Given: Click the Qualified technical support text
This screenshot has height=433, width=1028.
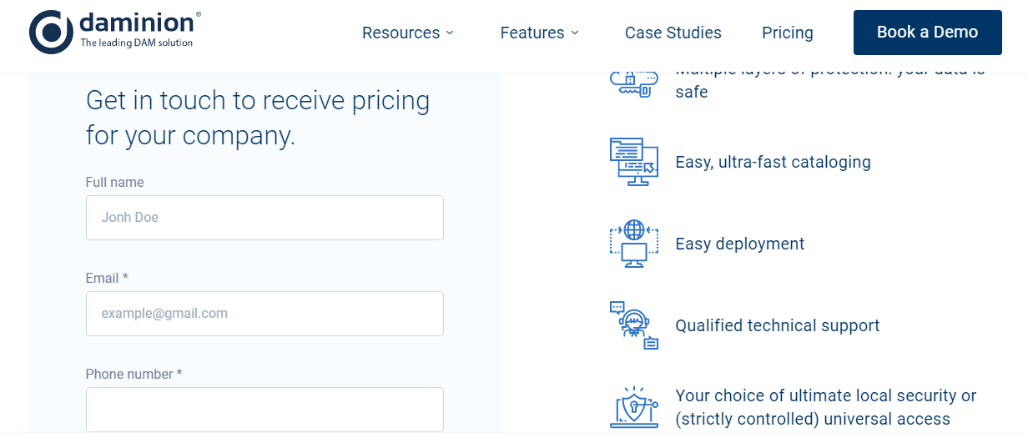Looking at the screenshot, I should click(x=777, y=325).
